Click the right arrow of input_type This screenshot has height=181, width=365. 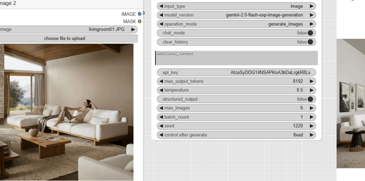(312, 6)
